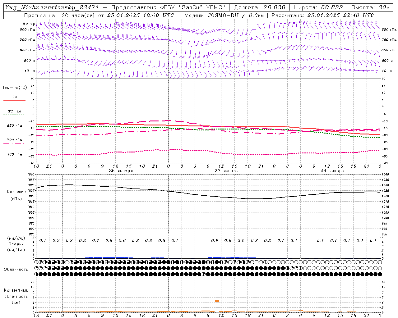Click the model name COSMO-RU / 6.6км
398x318 pixels.
[x=235, y=15]
